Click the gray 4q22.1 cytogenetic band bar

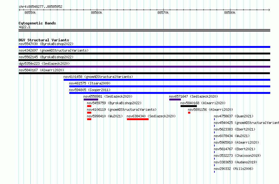tap(144, 30)
